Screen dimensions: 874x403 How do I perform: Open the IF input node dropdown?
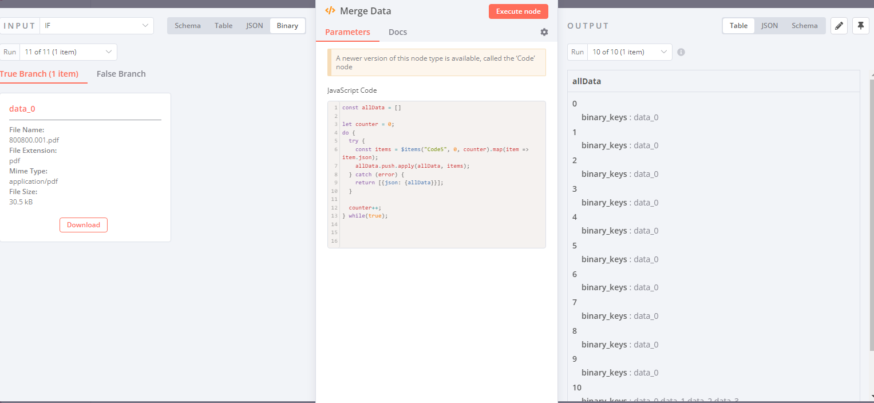coord(96,26)
